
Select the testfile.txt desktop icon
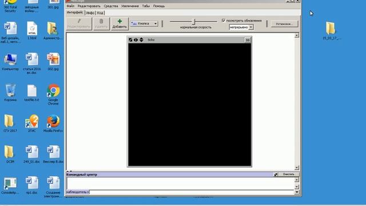point(32,93)
